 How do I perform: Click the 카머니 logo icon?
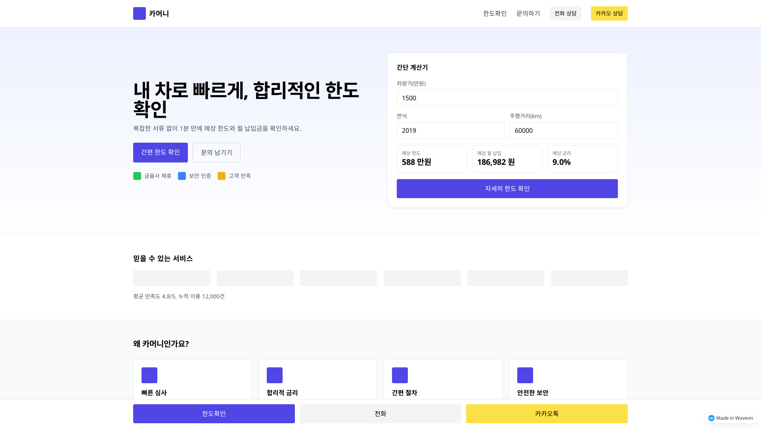(140, 13)
